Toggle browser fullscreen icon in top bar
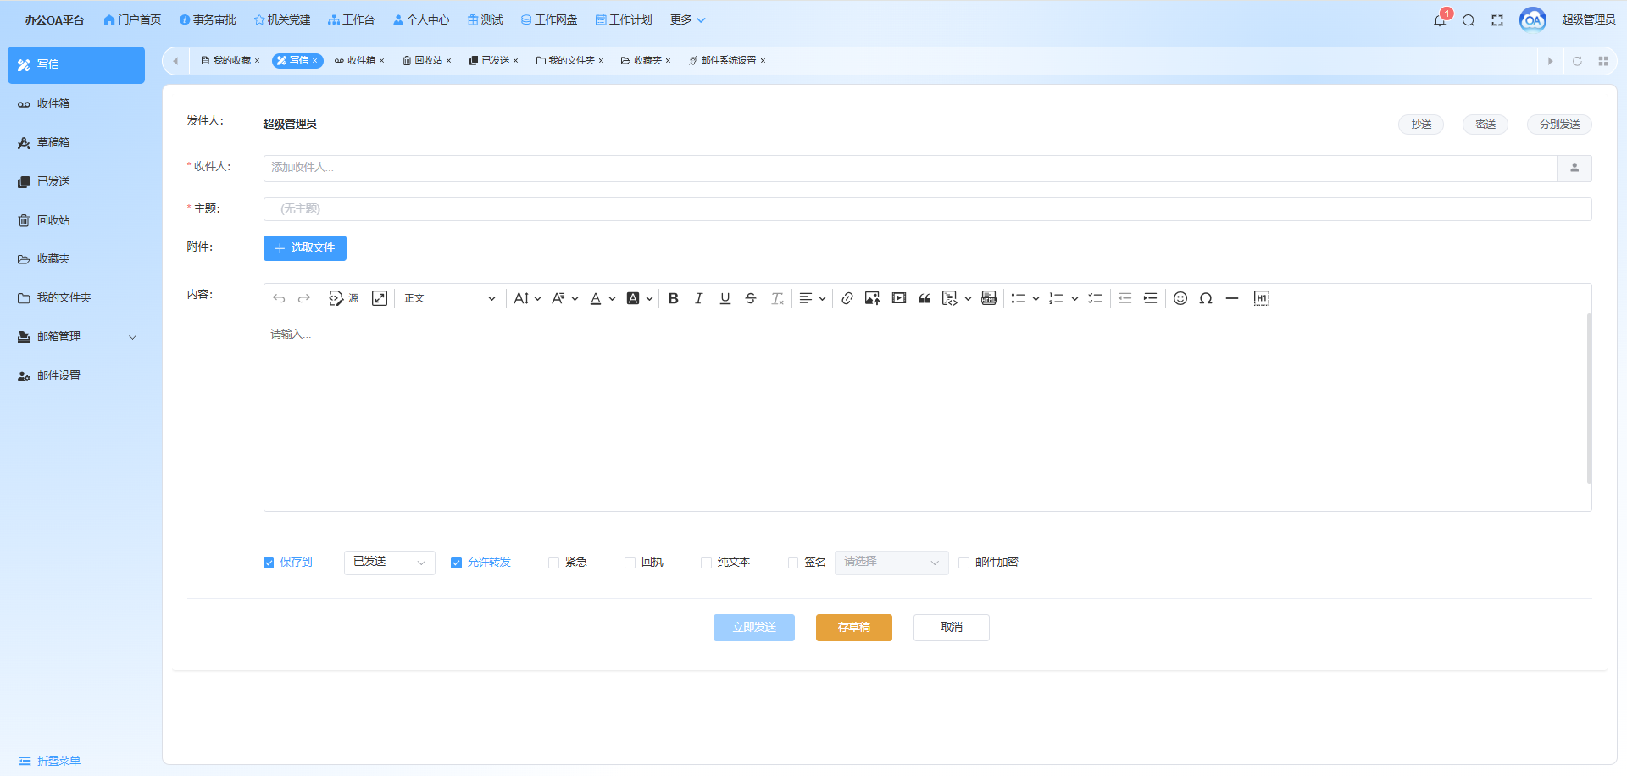 point(1497,20)
